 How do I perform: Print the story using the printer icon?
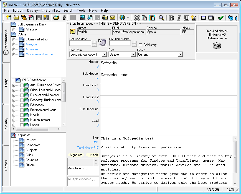pos(56,17)
